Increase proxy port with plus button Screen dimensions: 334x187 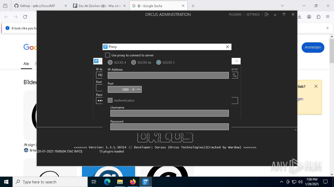pyautogui.click(x=133, y=89)
